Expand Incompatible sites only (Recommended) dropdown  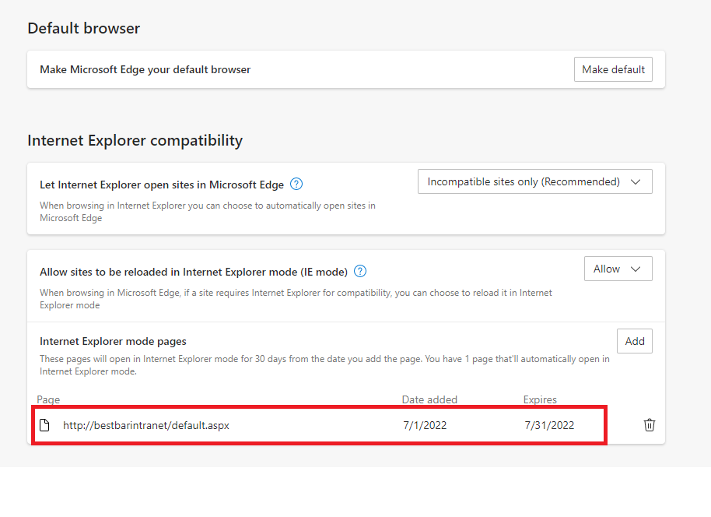tap(535, 181)
